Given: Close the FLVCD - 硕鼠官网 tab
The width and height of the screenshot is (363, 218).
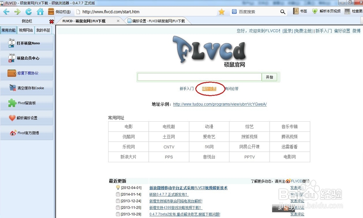Looking at the screenshot, I should pos(118,21).
